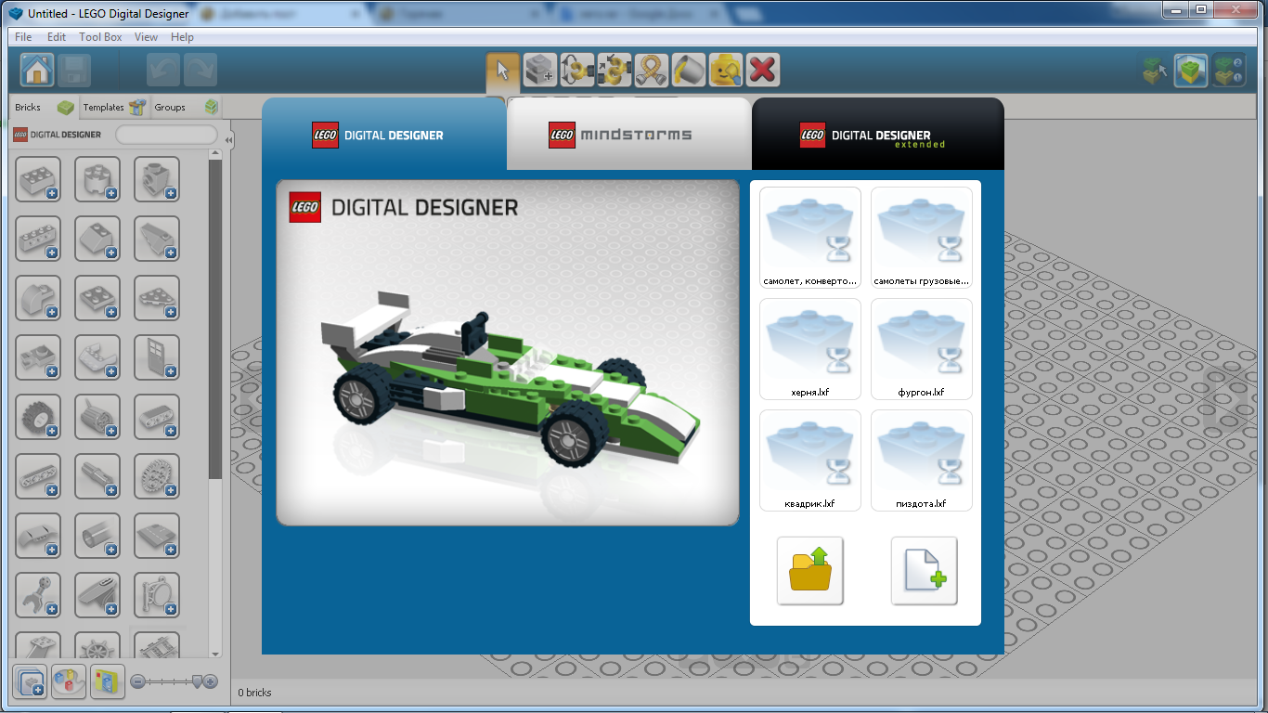Image resolution: width=1268 pixels, height=713 pixels.
Task: Click the create new model button
Action: coord(924,570)
